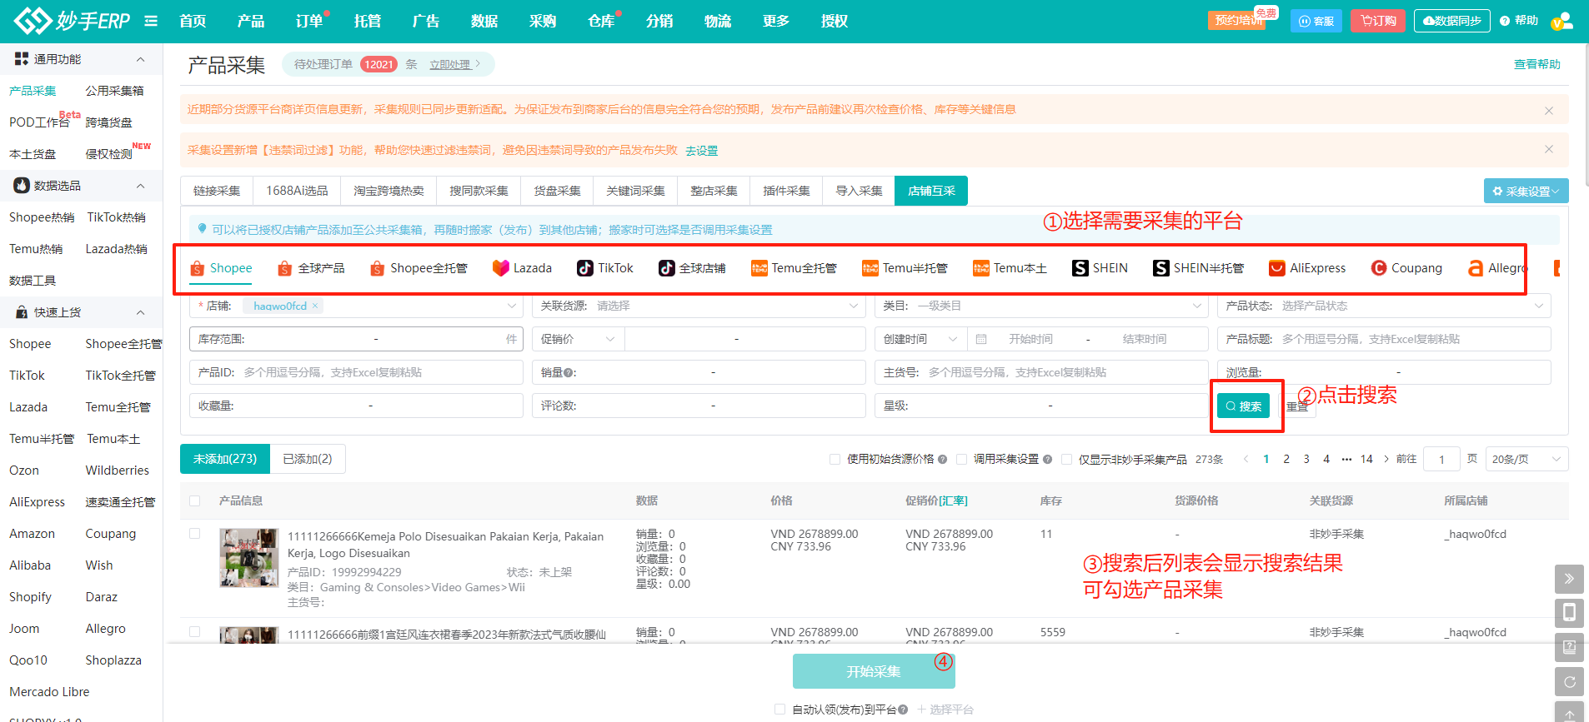This screenshot has height=722, width=1589.
Task: Expand the 20条/页 page size dropdown
Action: click(1526, 460)
